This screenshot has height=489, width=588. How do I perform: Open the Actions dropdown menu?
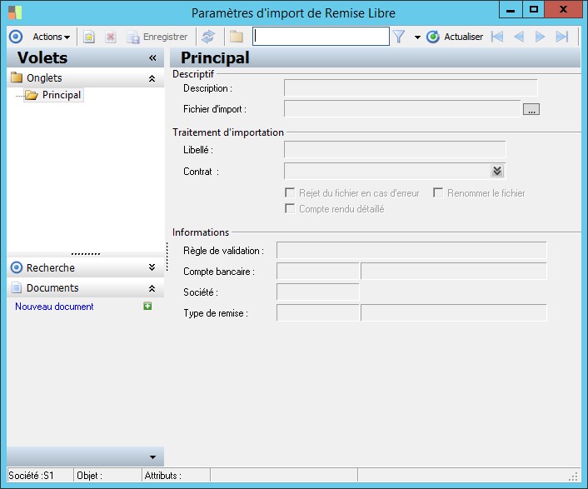51,37
